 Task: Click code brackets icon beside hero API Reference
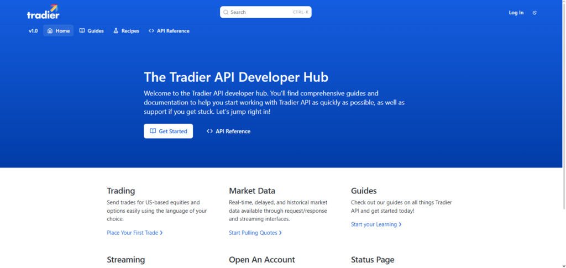coord(209,132)
